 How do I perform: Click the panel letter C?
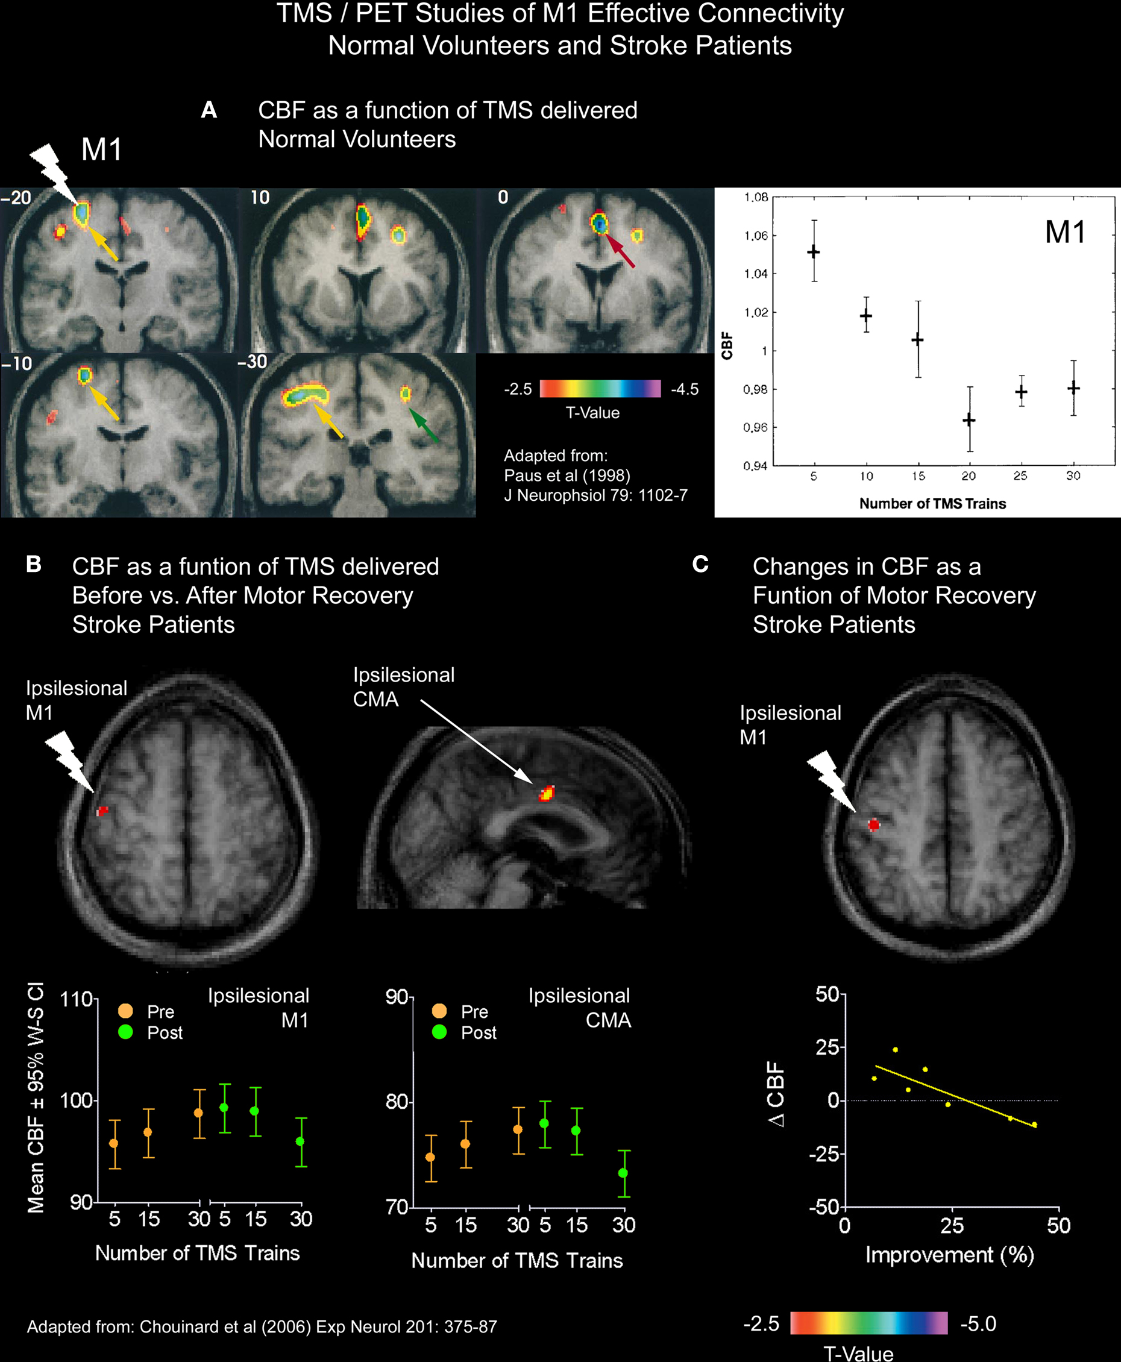pos(700,564)
